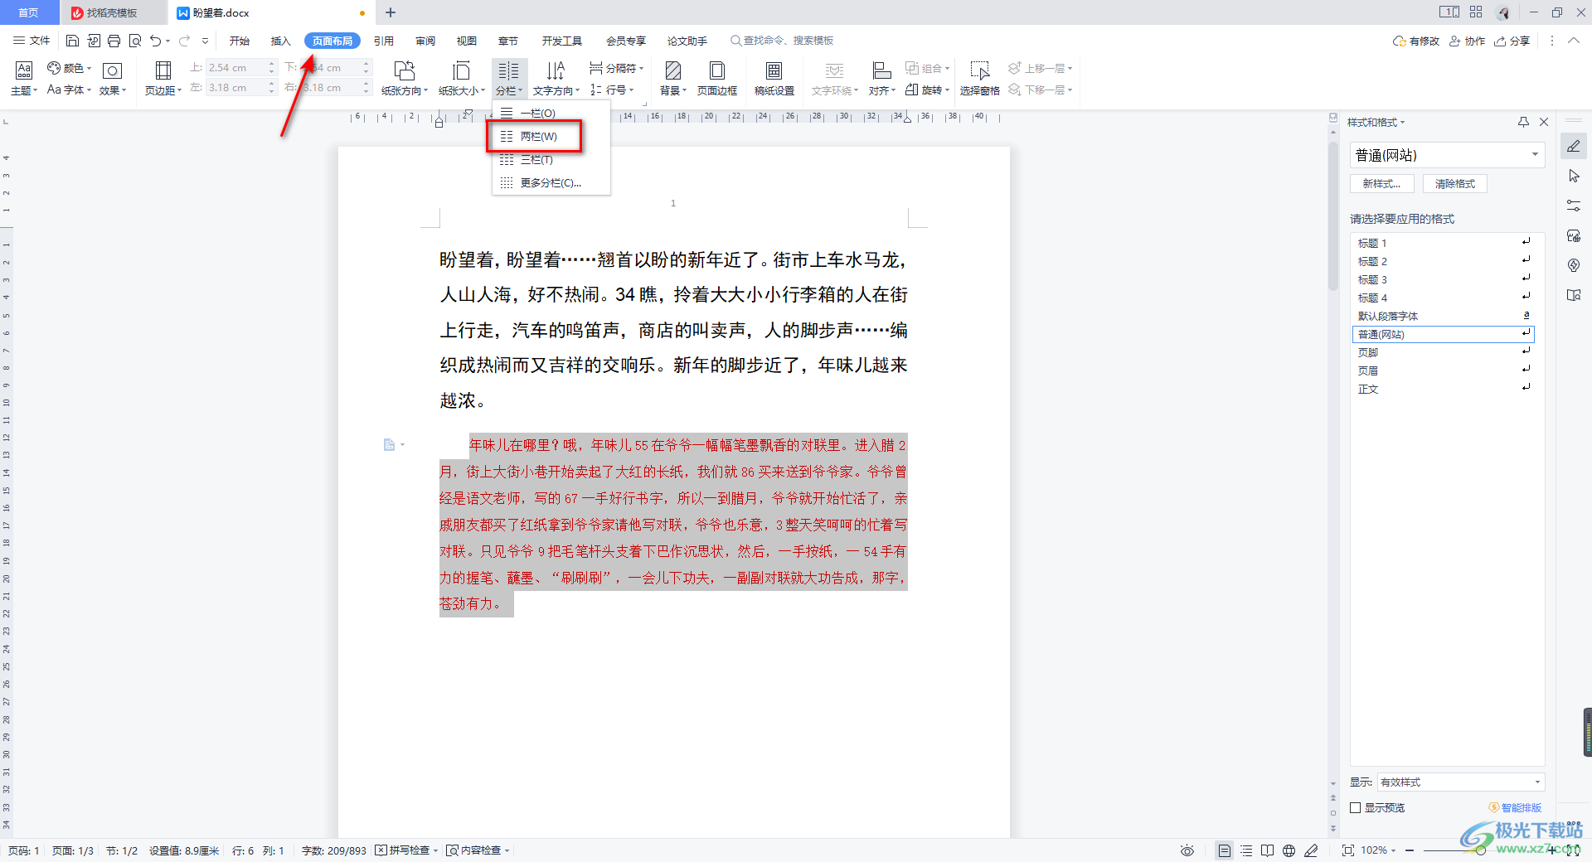Open Manuscript Paper Settings (稿纸设置)

(x=774, y=79)
